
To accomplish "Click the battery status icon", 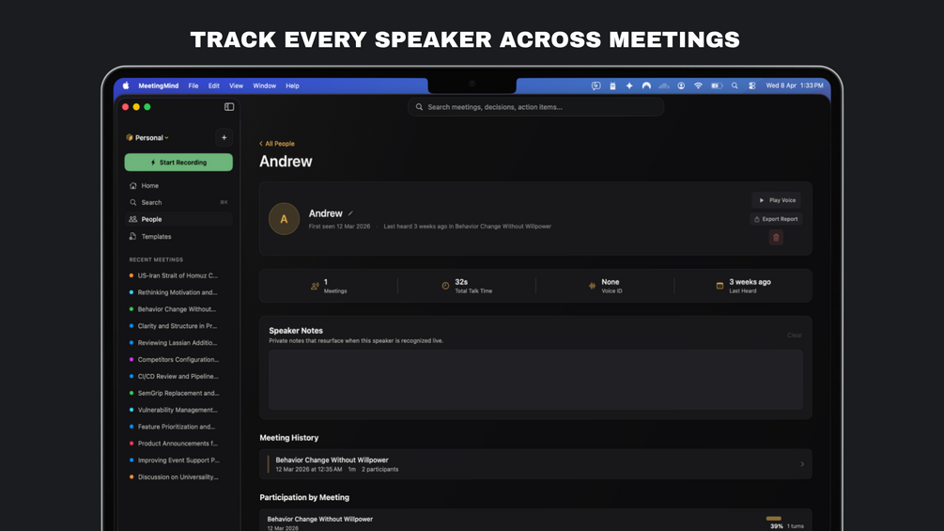I will point(717,86).
